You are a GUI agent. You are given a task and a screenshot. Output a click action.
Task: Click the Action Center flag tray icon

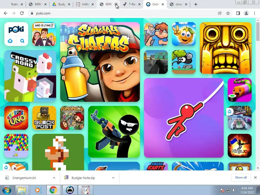point(222,190)
